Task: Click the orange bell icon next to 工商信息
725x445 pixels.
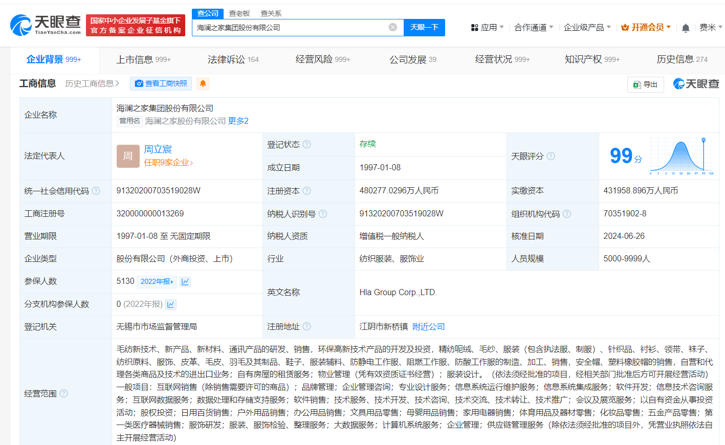Action: [x=203, y=83]
